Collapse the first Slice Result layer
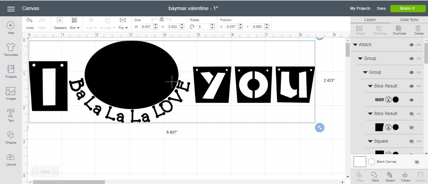The image size is (428, 184). click(371, 86)
